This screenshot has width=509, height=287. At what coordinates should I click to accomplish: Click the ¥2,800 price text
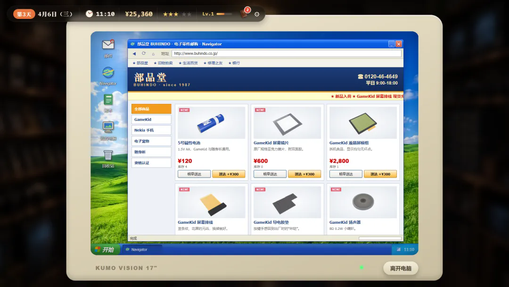[x=339, y=161]
